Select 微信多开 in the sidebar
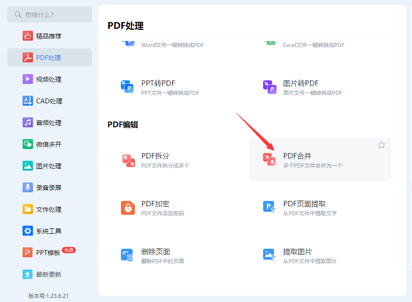Image resolution: width=412 pixels, height=302 pixels. 50,144
